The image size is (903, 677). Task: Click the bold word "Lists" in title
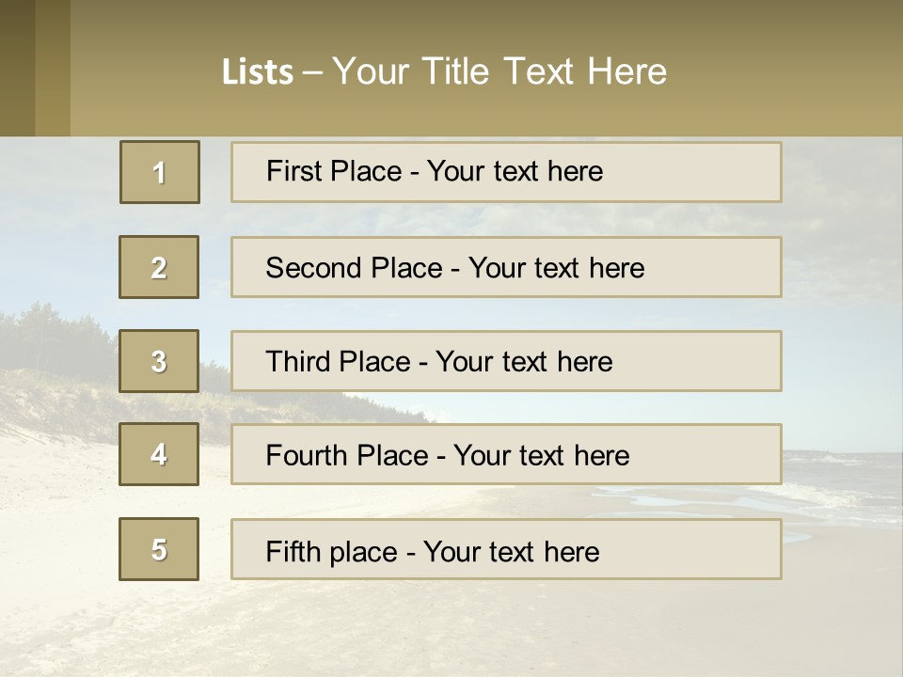click(257, 71)
